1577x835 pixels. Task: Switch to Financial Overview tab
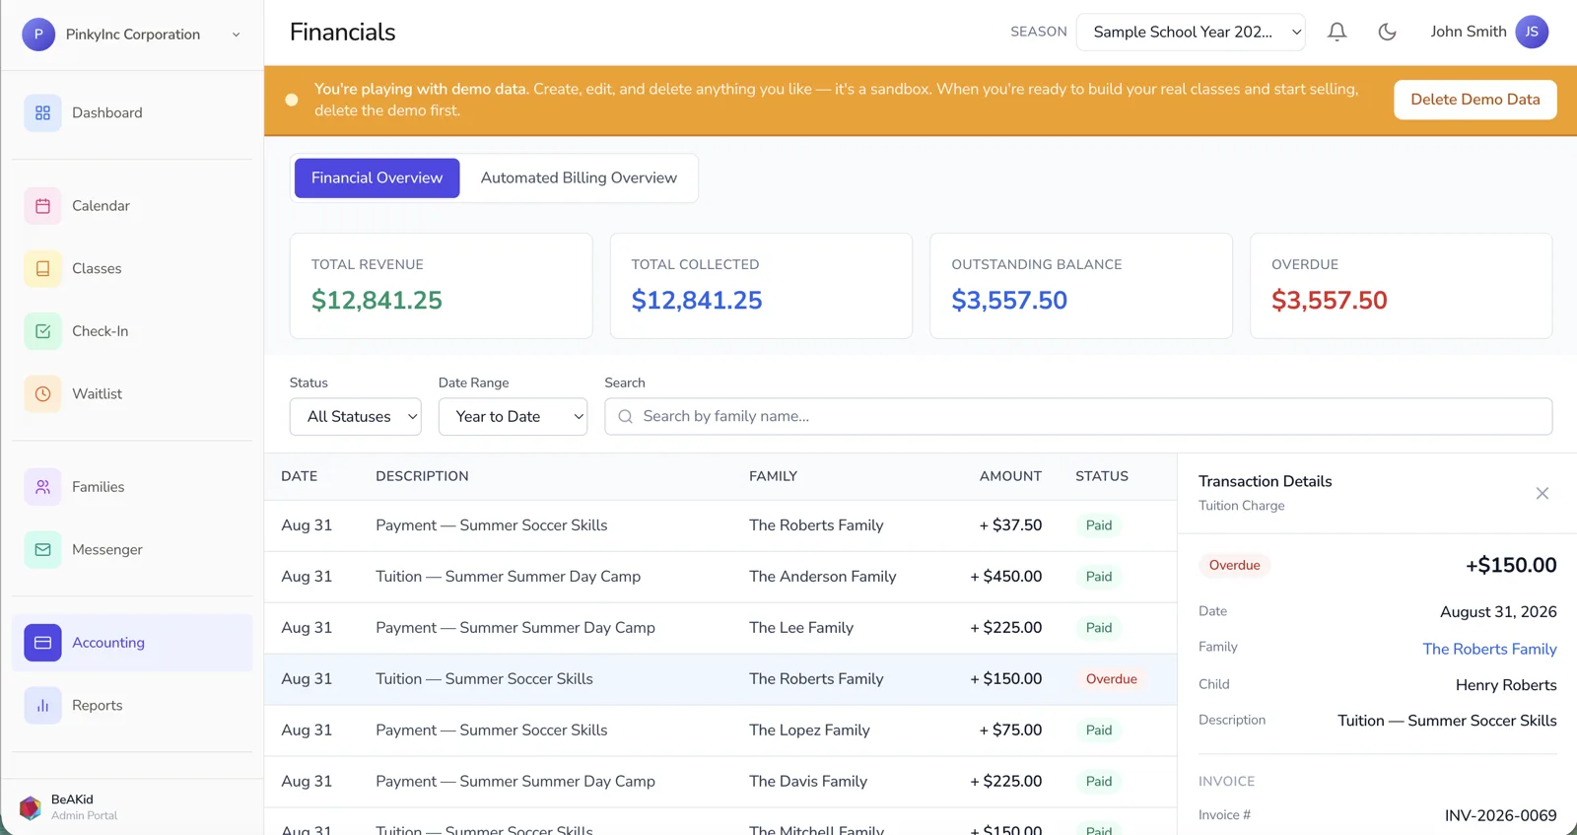pyautogui.click(x=377, y=178)
